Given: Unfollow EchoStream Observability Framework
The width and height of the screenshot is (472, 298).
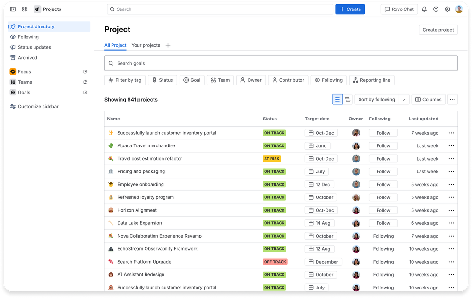Looking at the screenshot, I should click(383, 249).
